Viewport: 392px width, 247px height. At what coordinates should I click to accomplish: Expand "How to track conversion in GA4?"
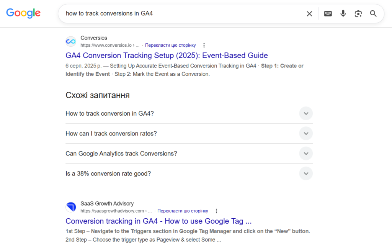click(x=189, y=113)
